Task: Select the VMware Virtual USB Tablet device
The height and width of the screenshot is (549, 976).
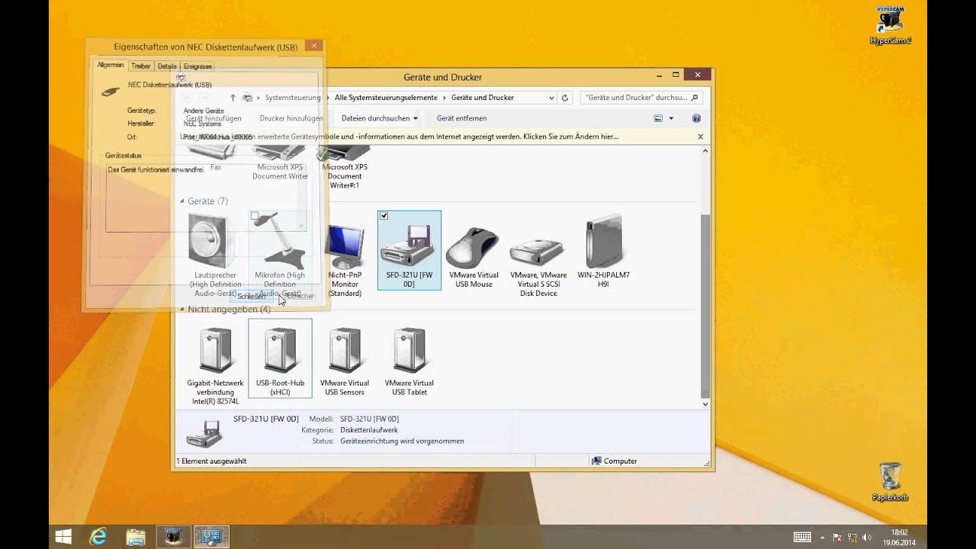Action: coord(409,361)
